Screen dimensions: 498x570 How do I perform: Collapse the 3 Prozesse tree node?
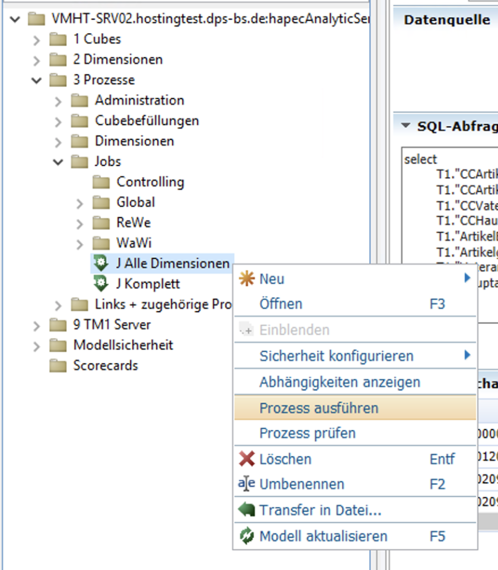(37, 80)
